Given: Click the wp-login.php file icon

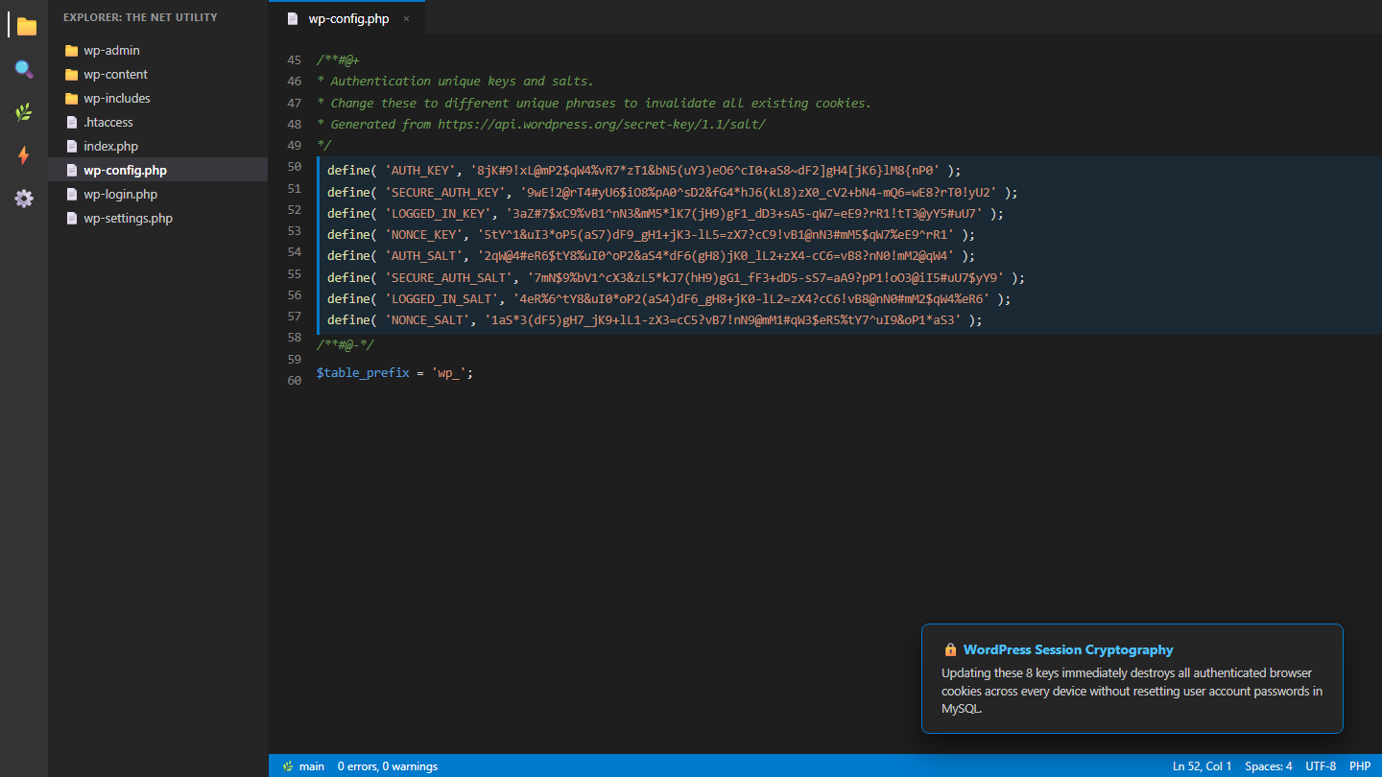Looking at the screenshot, I should pos(71,195).
